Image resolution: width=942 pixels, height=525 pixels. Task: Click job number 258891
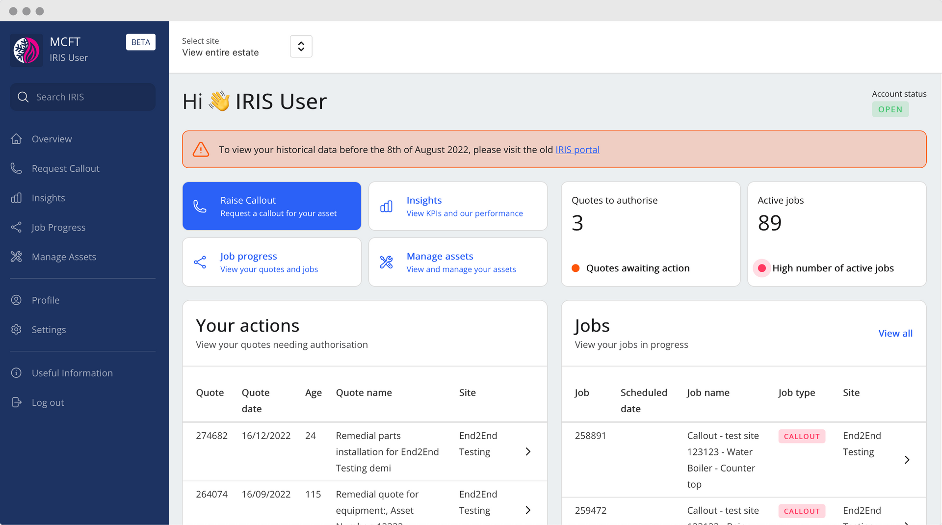point(590,436)
